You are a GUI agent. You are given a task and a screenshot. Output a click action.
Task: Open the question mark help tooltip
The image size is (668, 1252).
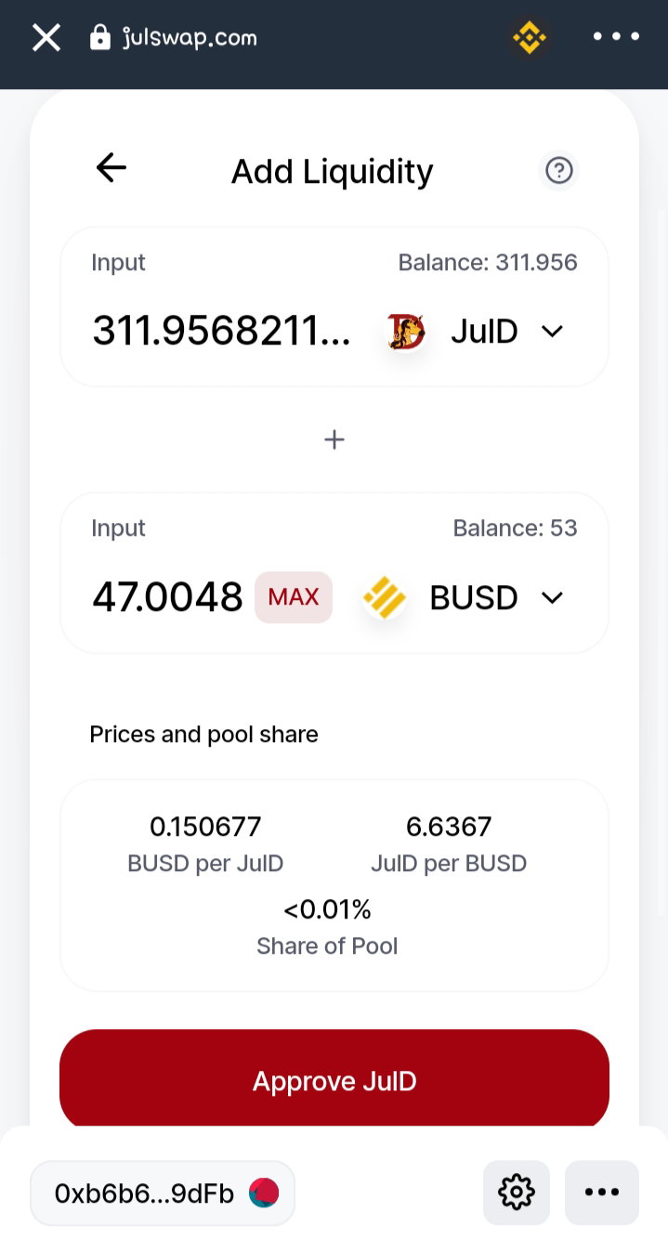[x=559, y=170]
